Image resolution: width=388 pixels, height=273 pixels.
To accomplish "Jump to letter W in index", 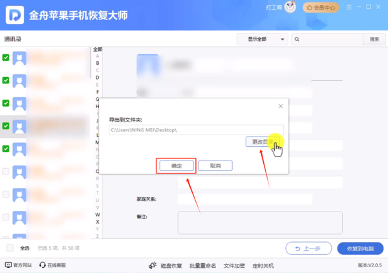I will coord(98,215).
